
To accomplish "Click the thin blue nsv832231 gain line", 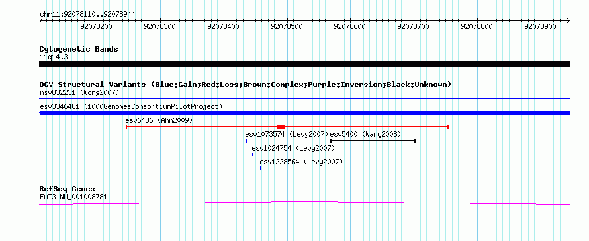I will [304, 99].
